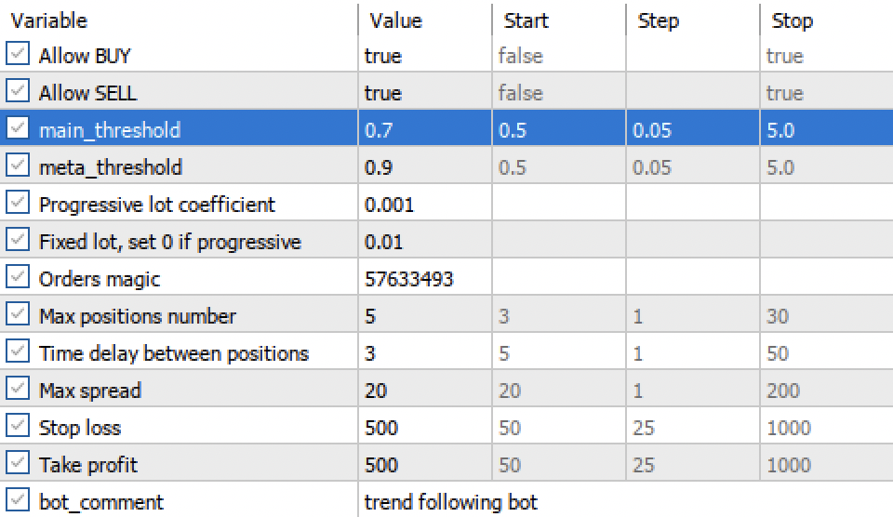Image resolution: width=893 pixels, height=517 pixels.
Task: Toggle the Max spread checkbox
Action: tap(18, 389)
